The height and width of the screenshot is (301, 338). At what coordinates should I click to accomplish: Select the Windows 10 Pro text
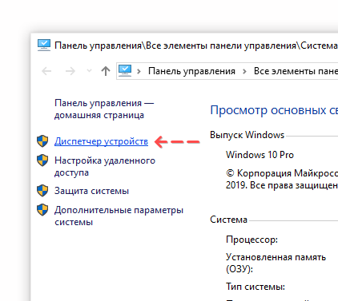[x=260, y=155]
